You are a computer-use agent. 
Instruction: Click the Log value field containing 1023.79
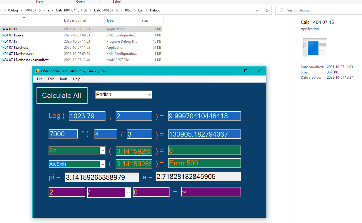click(87, 116)
